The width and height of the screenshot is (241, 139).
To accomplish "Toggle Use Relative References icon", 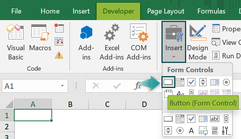I will tap(59, 41).
